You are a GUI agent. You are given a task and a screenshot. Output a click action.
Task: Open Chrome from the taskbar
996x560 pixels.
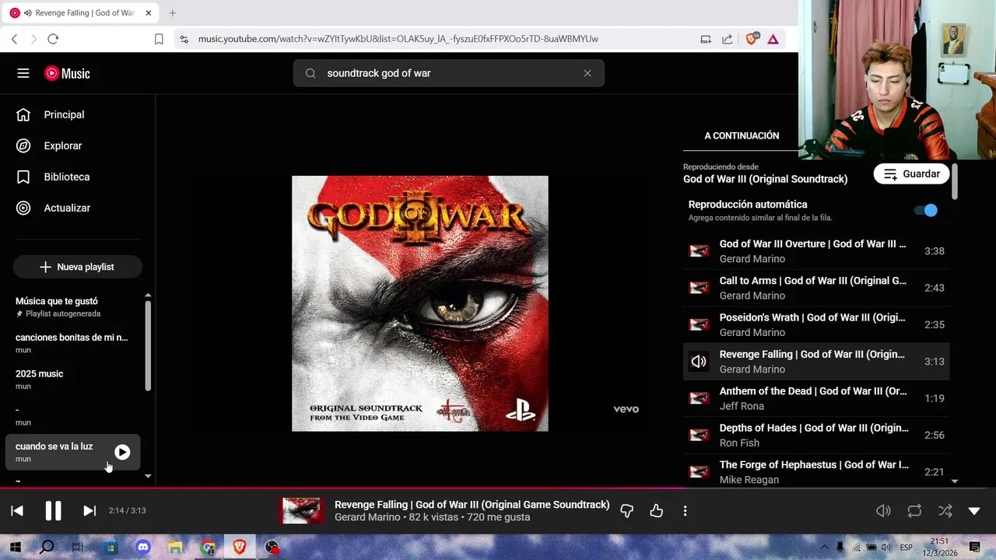pyautogui.click(x=208, y=548)
